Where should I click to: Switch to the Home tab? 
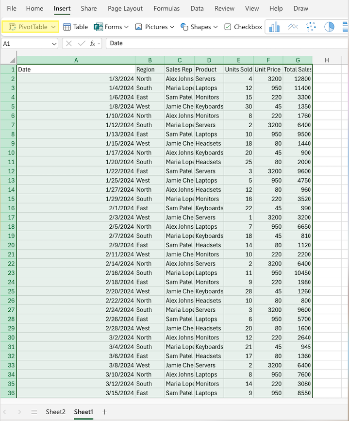tap(34, 9)
